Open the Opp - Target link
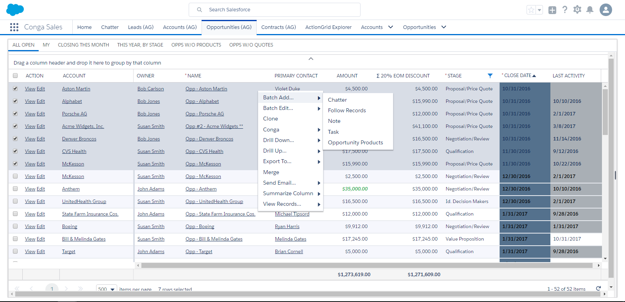The image size is (625, 302). point(199,252)
